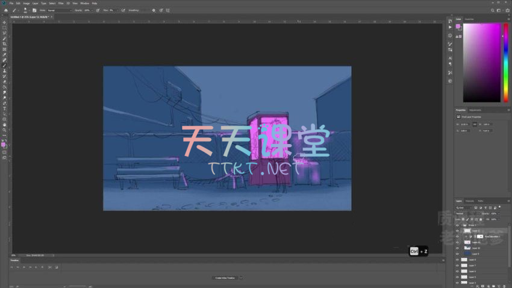Pick the Eyedropper tool
Image resolution: width=512 pixels, height=288 pixels.
tap(4, 55)
